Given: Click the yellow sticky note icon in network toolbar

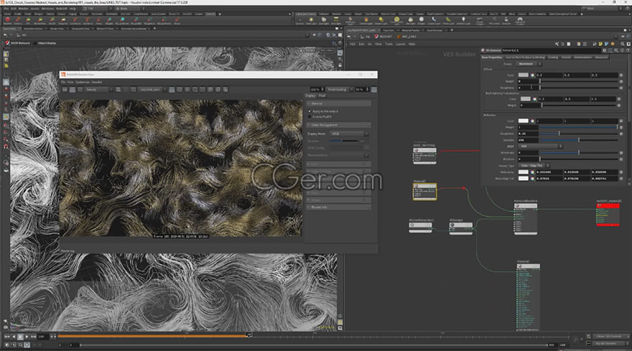Looking at the screenshot, I should 600,44.
